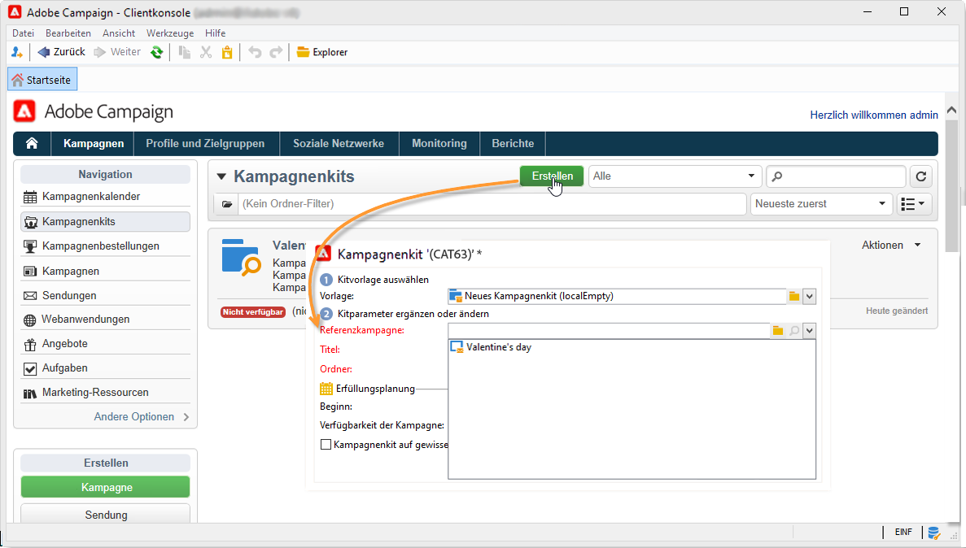The image size is (966, 548).
Task: Click the Nicht verfügbar status badge
Action: point(253,312)
